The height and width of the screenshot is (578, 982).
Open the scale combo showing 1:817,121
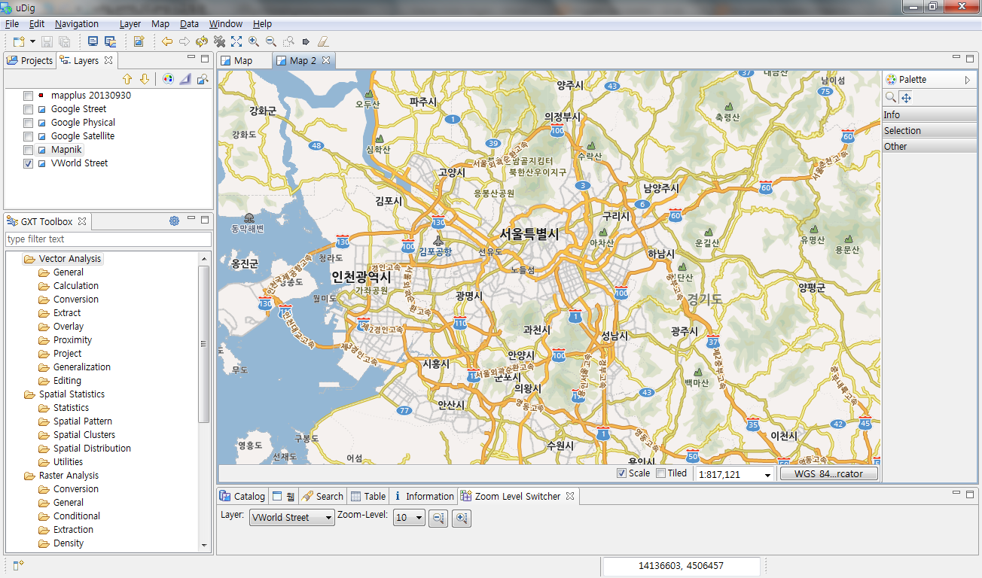pyautogui.click(x=733, y=473)
